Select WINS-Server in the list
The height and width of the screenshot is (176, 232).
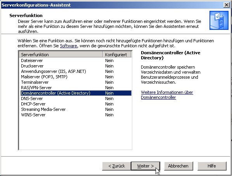coord(76,115)
